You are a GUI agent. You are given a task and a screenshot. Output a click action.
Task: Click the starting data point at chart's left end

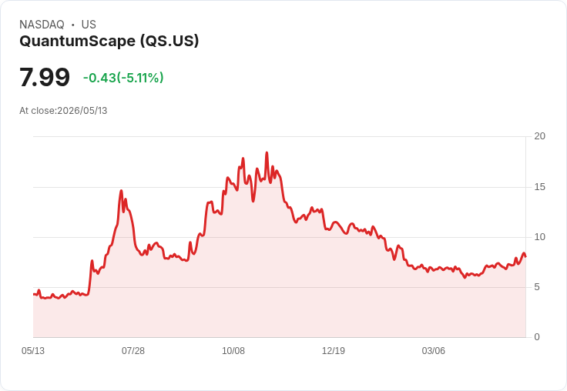click(34, 295)
